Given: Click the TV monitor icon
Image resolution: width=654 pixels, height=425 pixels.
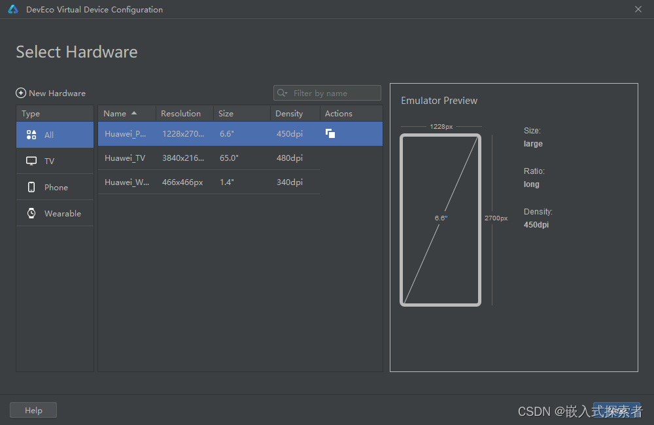Looking at the screenshot, I should tap(31, 161).
